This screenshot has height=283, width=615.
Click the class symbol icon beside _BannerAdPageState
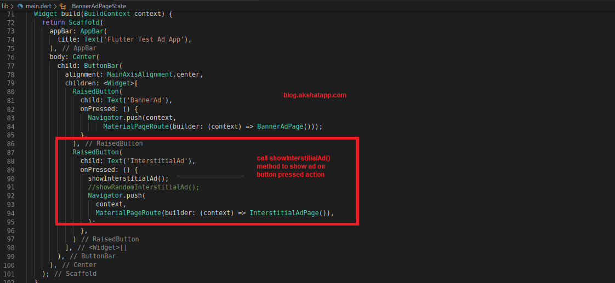click(62, 5)
